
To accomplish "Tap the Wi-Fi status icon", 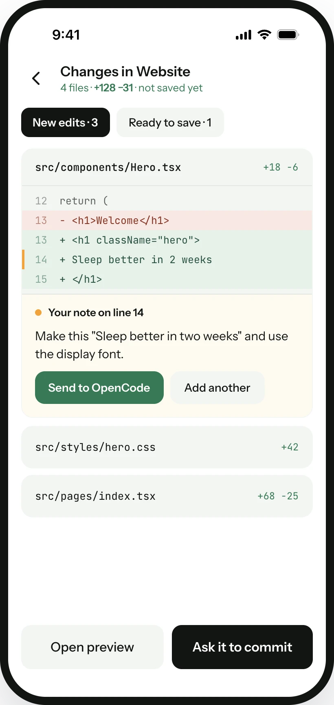I will click(265, 35).
